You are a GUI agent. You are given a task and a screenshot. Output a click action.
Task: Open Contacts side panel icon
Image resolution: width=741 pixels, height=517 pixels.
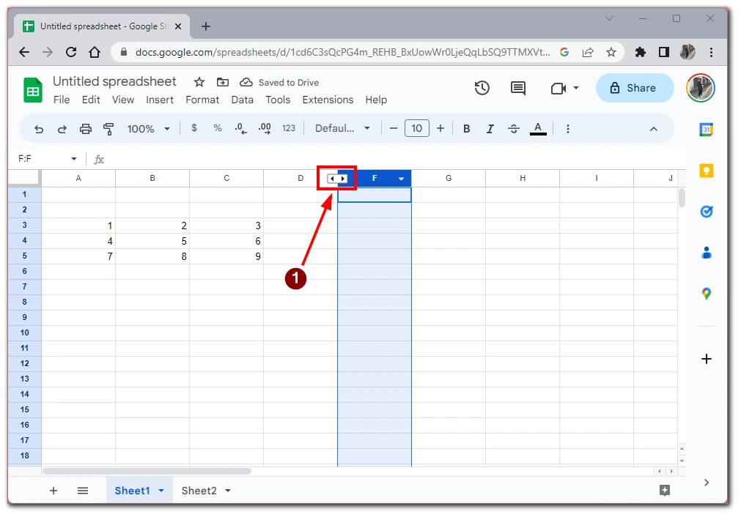[x=706, y=253]
